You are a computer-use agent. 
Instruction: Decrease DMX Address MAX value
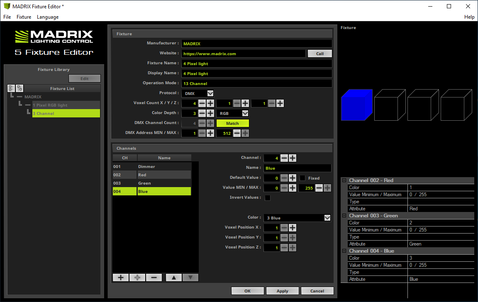[x=237, y=133]
